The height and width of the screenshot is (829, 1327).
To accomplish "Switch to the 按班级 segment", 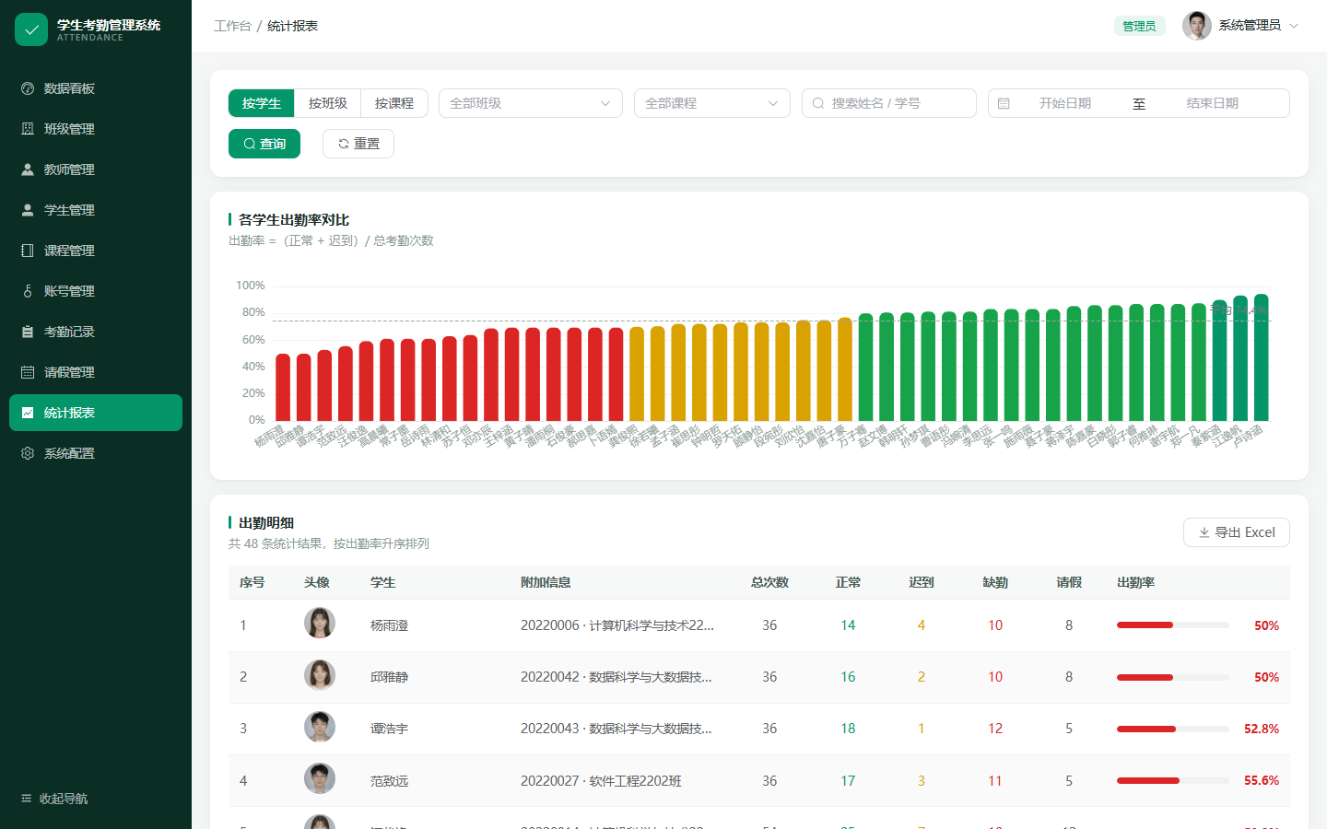I will [x=328, y=103].
